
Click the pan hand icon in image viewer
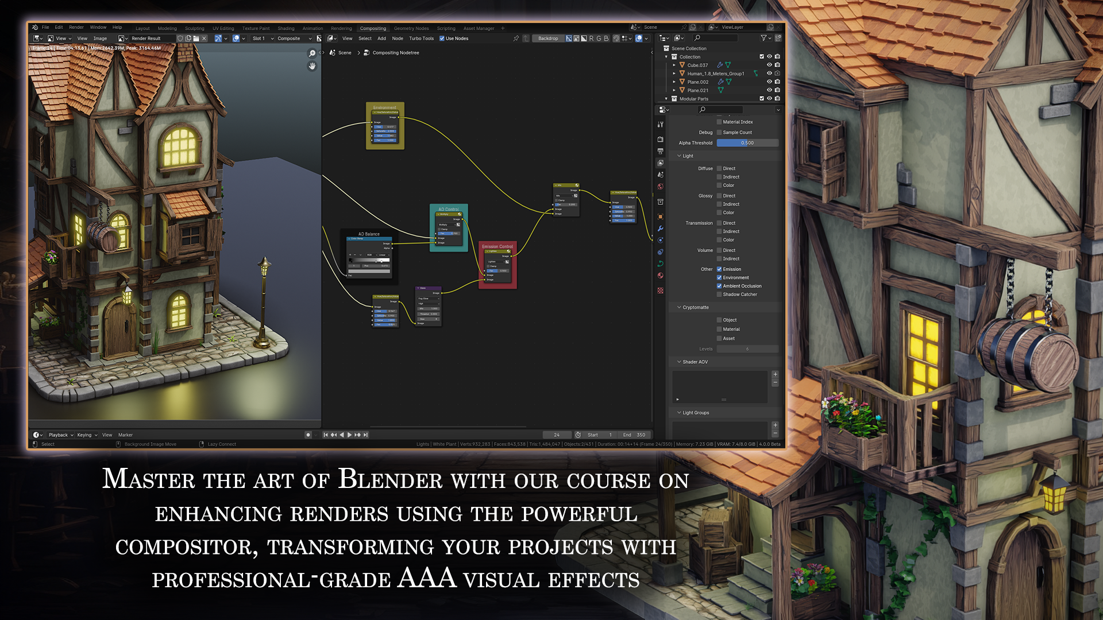[312, 66]
